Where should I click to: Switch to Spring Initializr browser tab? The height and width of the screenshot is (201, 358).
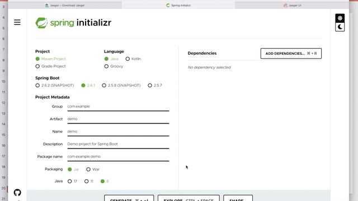pos(178,5)
